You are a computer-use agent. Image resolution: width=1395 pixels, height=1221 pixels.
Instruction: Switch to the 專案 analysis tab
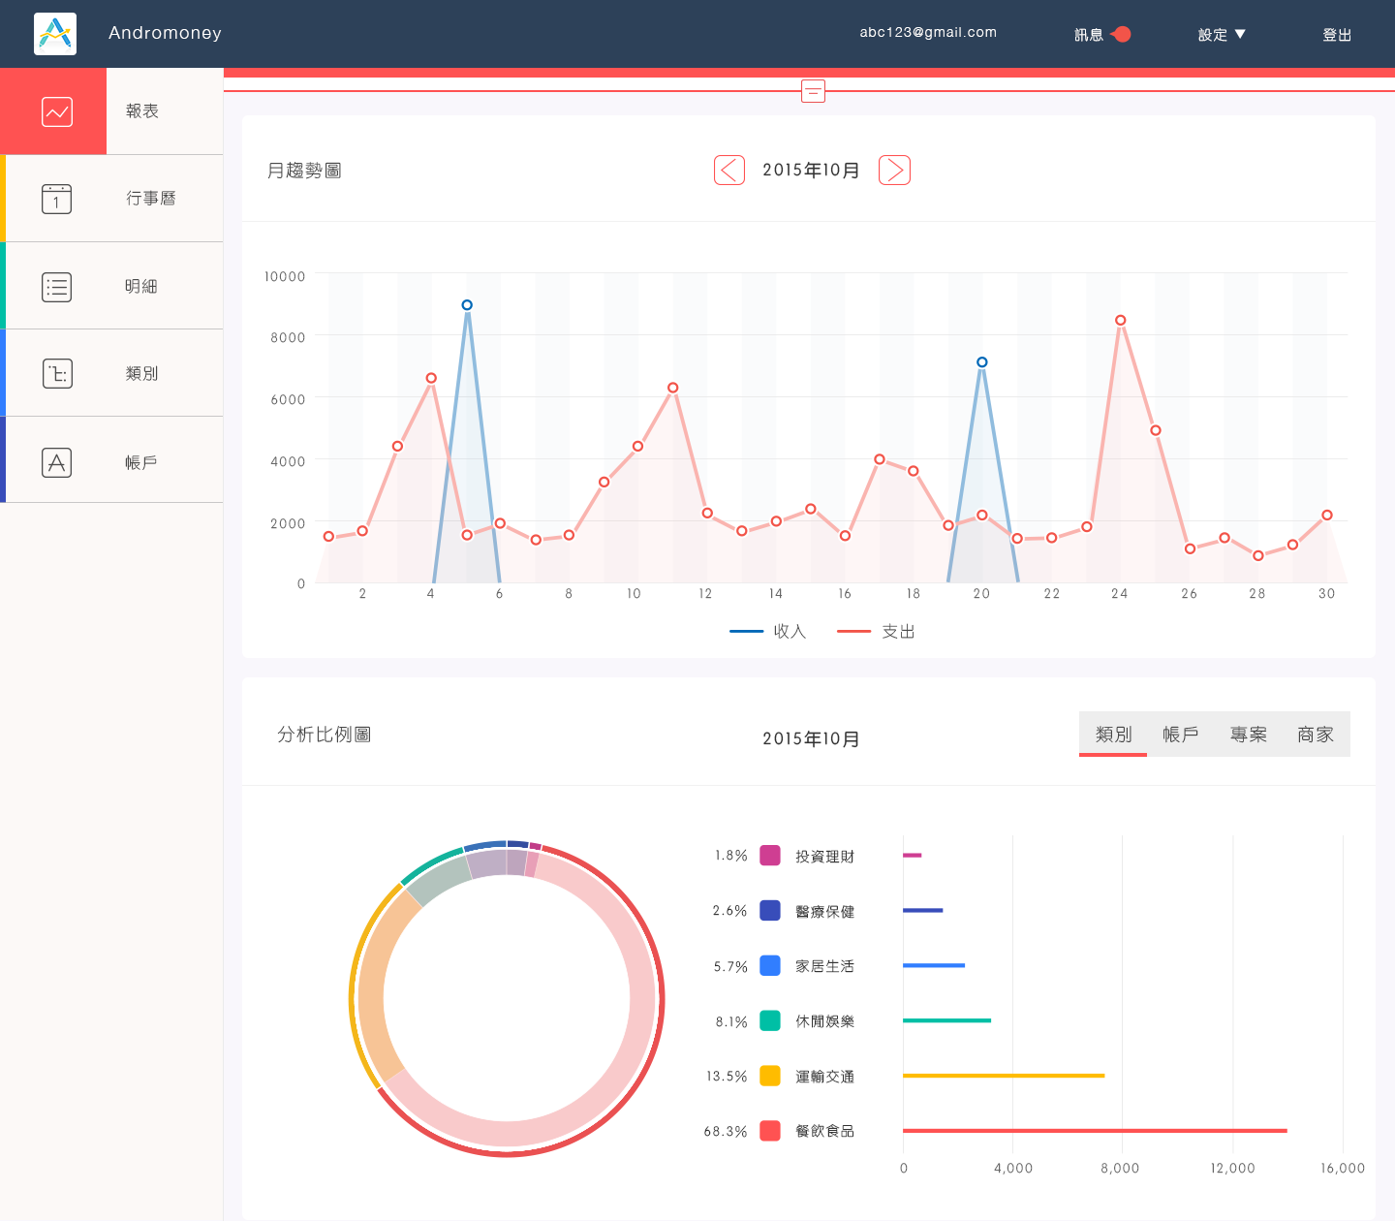[1249, 735]
